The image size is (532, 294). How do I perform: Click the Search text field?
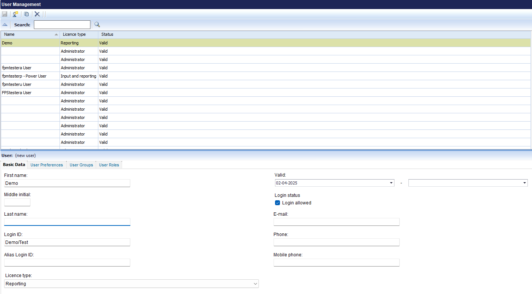click(62, 25)
